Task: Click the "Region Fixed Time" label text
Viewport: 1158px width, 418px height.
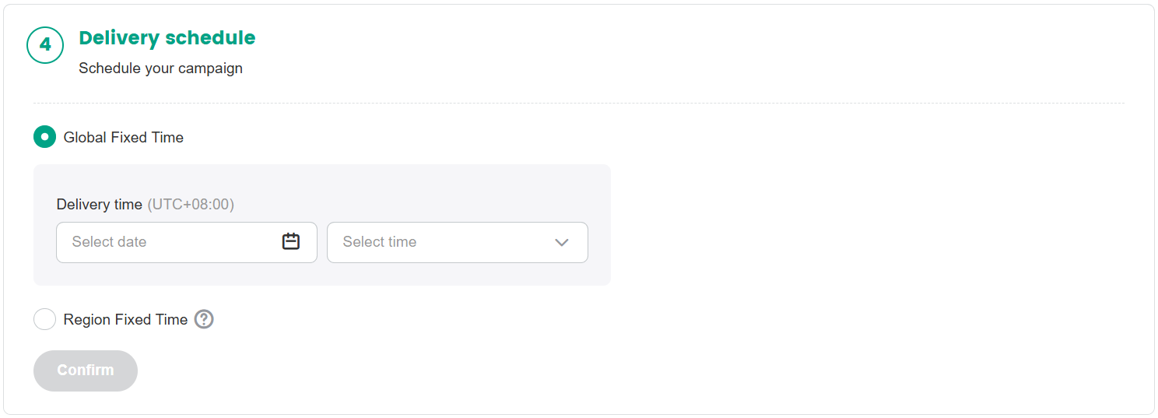Action: tap(125, 320)
